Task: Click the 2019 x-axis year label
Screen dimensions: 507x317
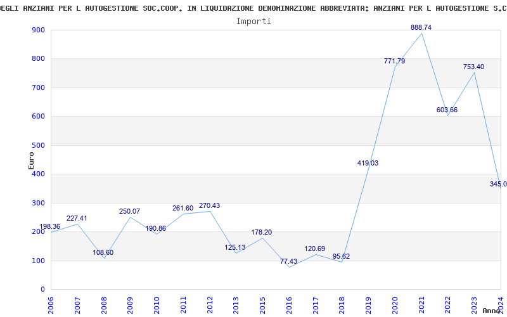Action: [369, 306]
